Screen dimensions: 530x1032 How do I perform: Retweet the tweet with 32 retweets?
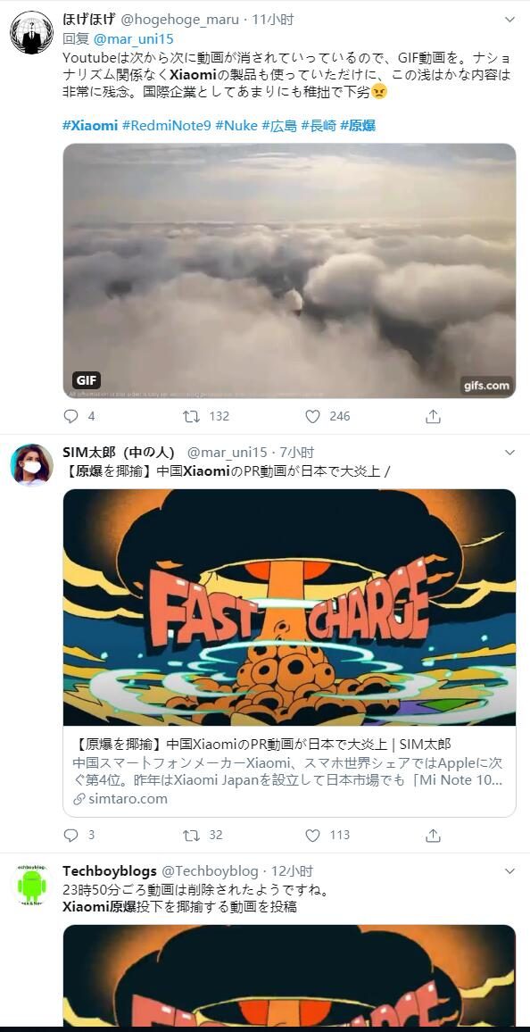pyautogui.click(x=191, y=836)
